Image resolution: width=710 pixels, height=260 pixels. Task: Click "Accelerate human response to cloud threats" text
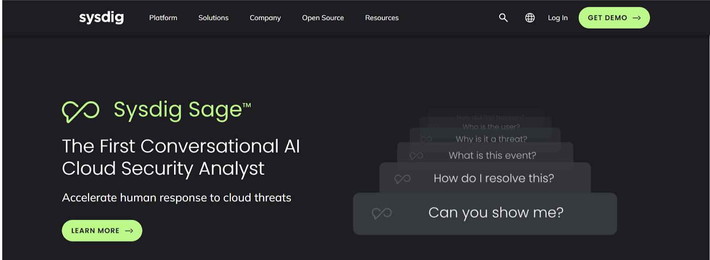pos(177,198)
